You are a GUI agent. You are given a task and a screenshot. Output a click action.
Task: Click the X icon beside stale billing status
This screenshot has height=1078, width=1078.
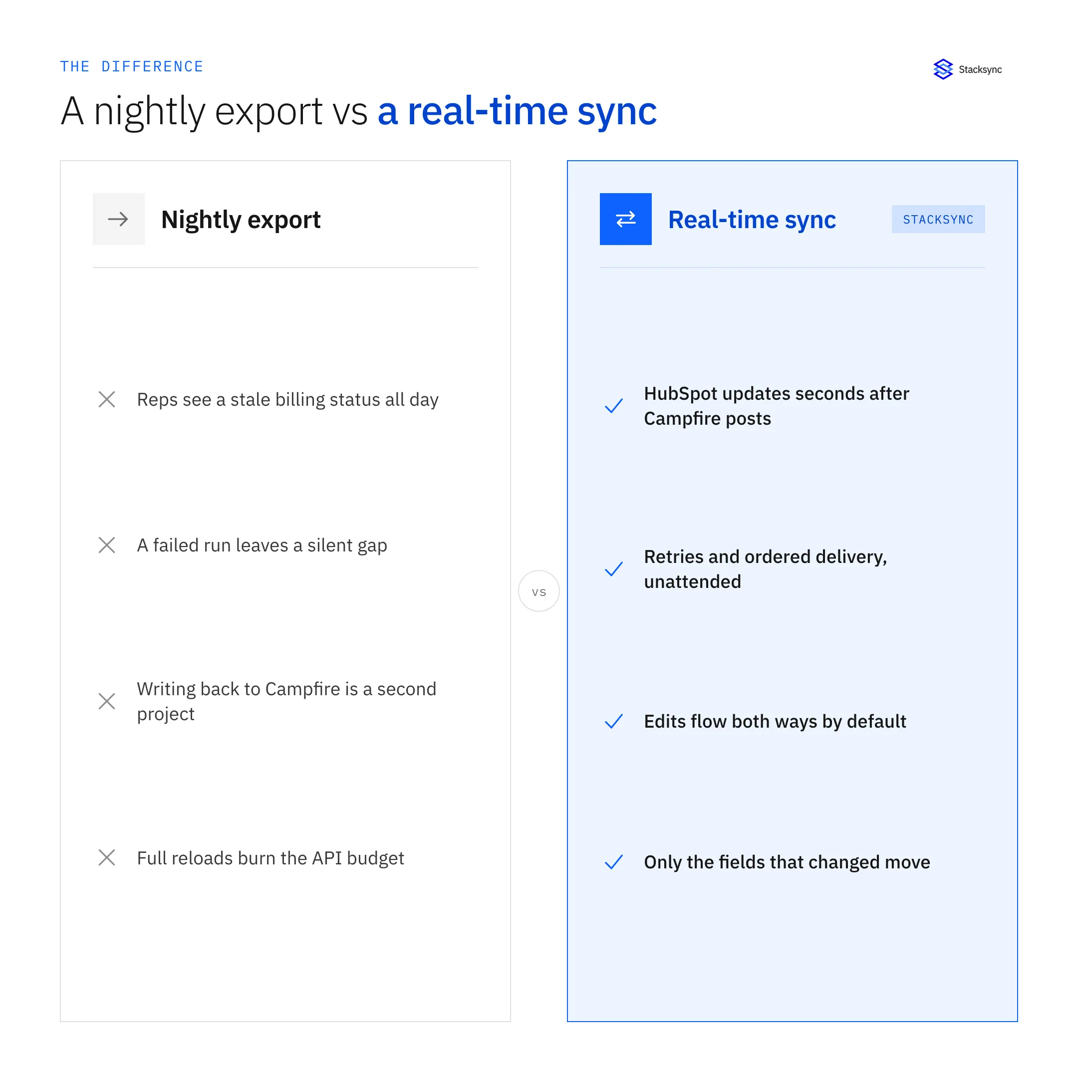(107, 399)
